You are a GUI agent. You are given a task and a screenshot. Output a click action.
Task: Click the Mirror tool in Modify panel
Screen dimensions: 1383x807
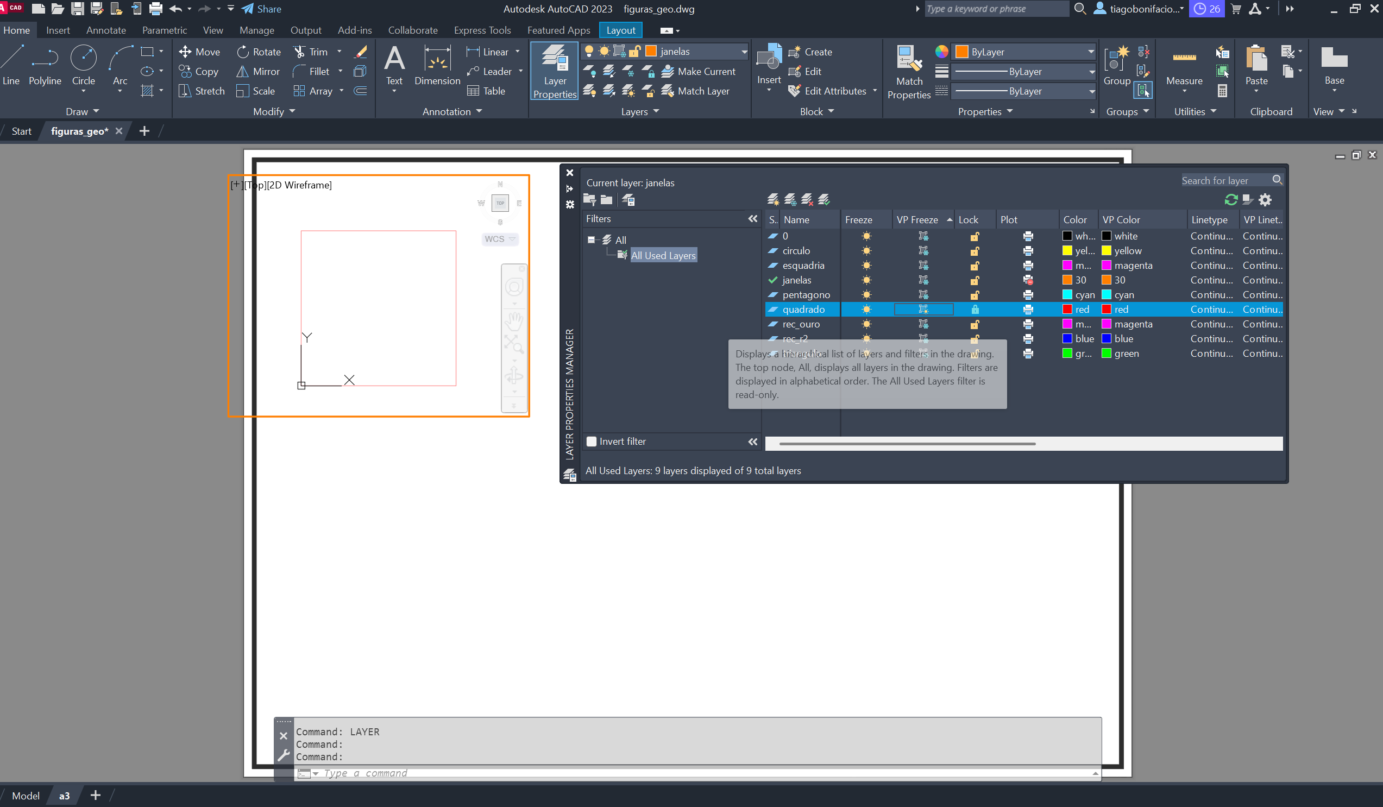pyautogui.click(x=258, y=71)
